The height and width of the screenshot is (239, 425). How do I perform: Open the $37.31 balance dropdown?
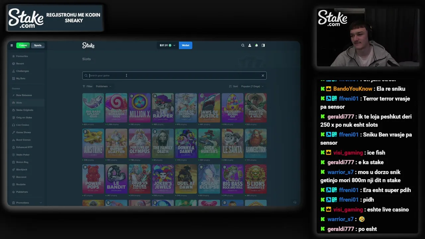coord(167,45)
